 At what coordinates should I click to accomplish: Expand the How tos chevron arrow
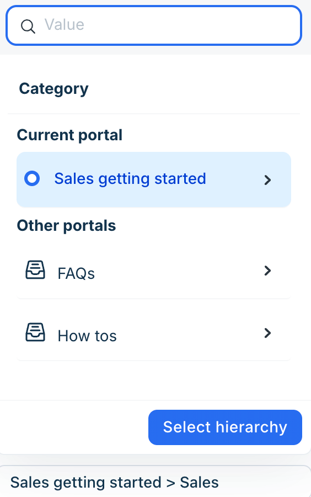[267, 333]
